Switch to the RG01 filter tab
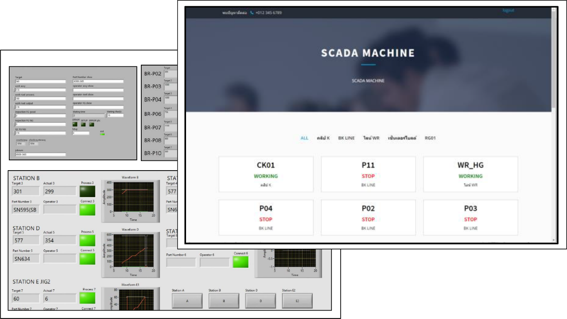567x319 pixels. click(x=430, y=138)
